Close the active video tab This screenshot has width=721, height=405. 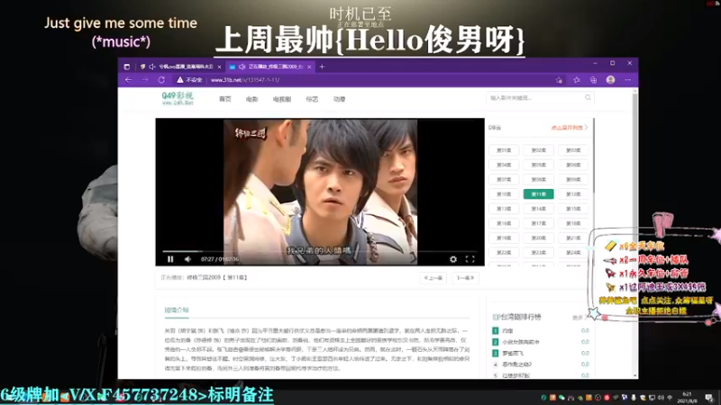coord(309,67)
